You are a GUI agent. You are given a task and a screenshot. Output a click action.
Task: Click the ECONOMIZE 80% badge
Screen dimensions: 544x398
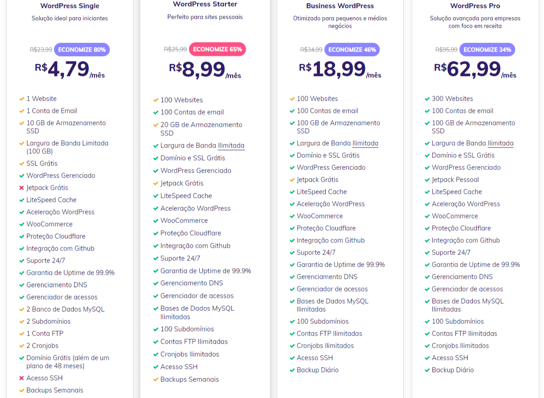(x=82, y=49)
